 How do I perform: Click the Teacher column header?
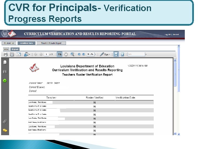point(51,98)
